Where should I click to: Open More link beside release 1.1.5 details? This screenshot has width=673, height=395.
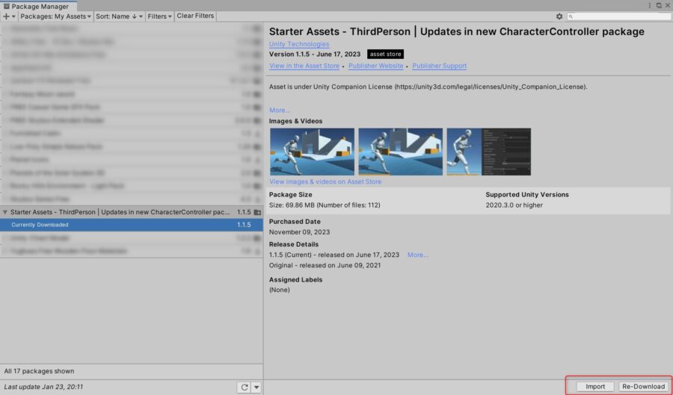(x=417, y=255)
